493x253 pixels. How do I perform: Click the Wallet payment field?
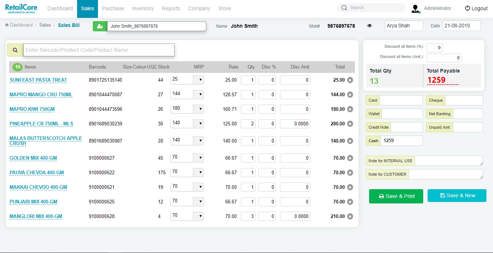pyautogui.click(x=402, y=114)
